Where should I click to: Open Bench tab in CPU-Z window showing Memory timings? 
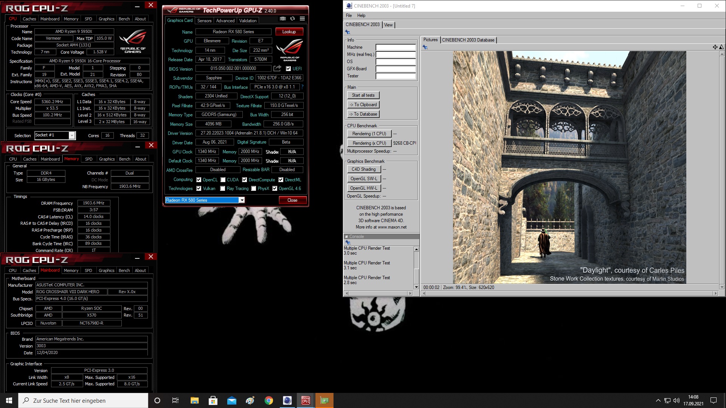(124, 159)
